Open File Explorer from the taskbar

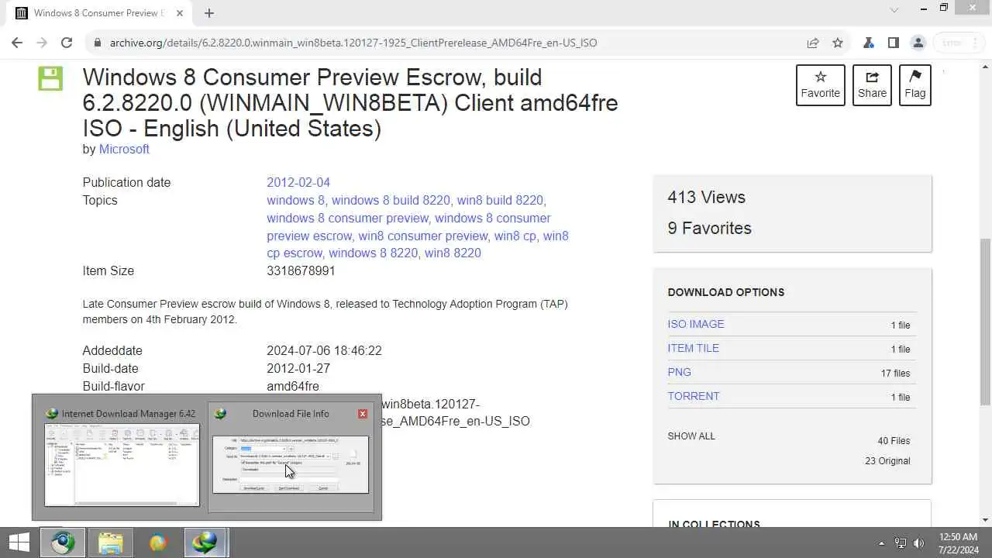(x=111, y=543)
